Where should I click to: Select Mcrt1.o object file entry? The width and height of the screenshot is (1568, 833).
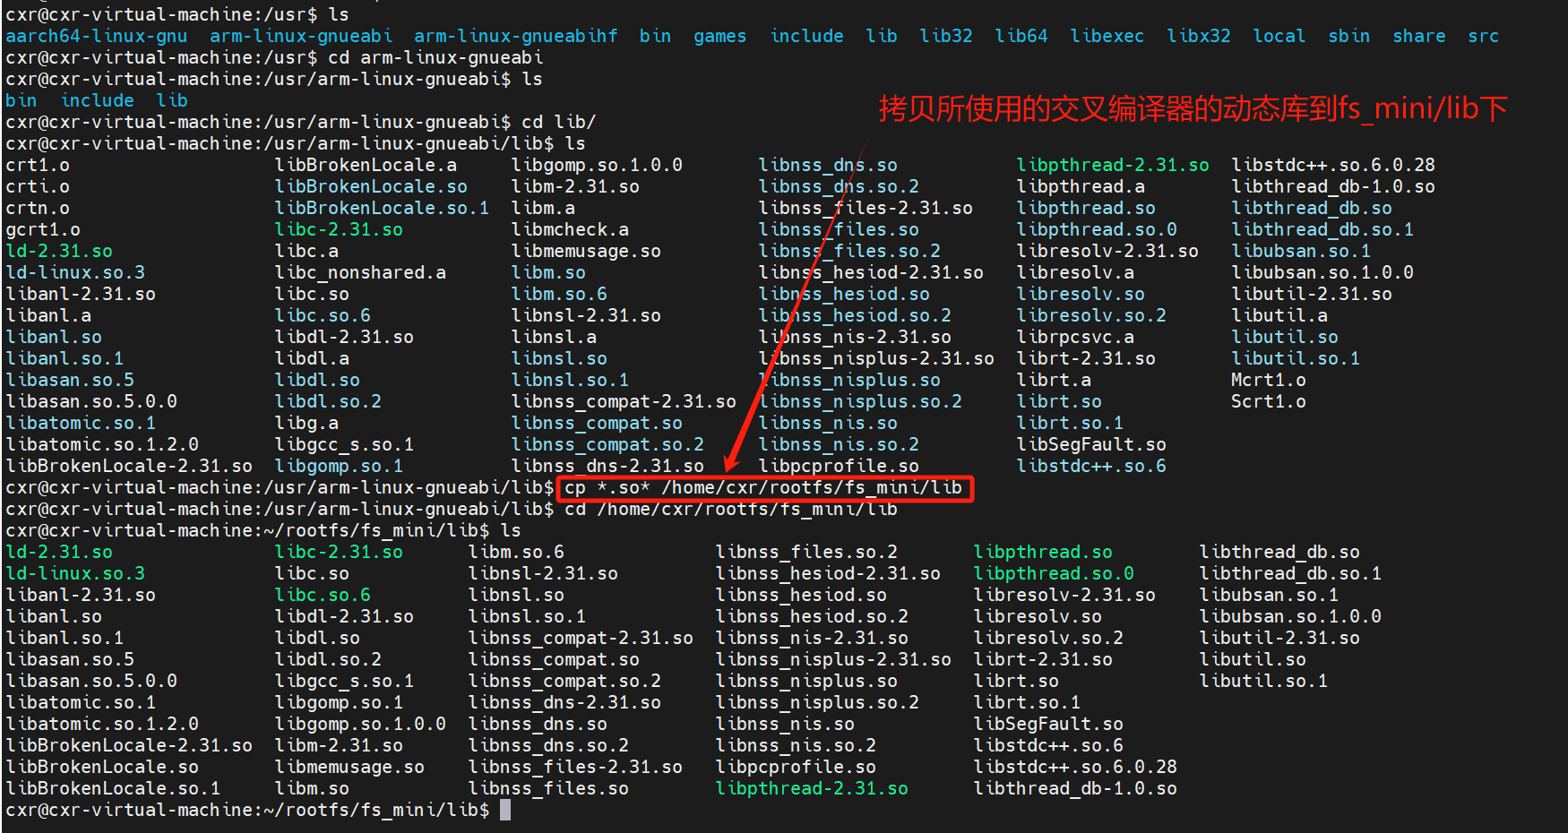coord(1269,380)
